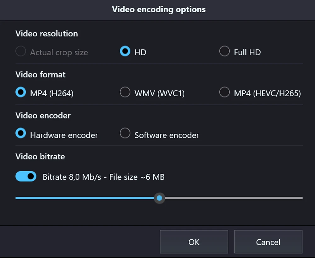Pick MP4 (H264) video format

[x=21, y=92]
